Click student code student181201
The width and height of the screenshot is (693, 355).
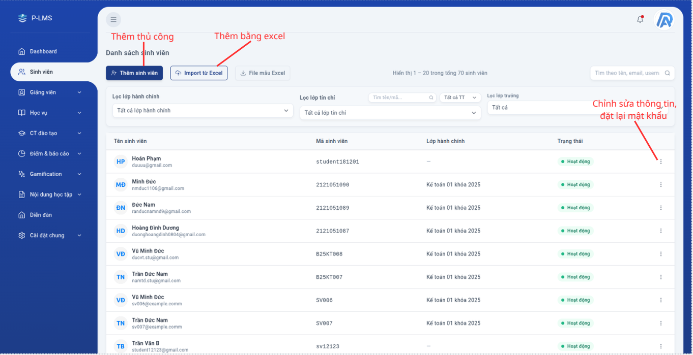337,162
